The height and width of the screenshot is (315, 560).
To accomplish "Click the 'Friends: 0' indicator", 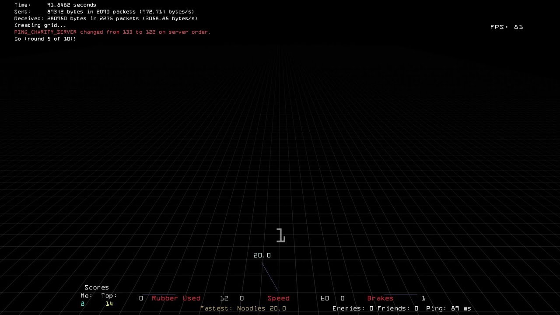I will [x=398, y=308].
